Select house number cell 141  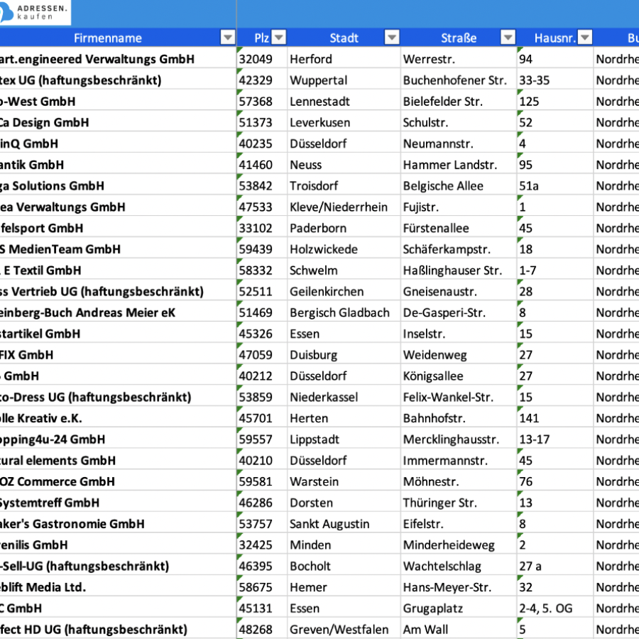click(x=555, y=420)
